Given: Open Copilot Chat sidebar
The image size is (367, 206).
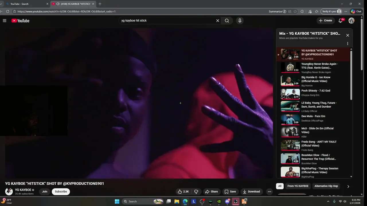Looking at the screenshot, I should pyautogui.click(x=356, y=11).
